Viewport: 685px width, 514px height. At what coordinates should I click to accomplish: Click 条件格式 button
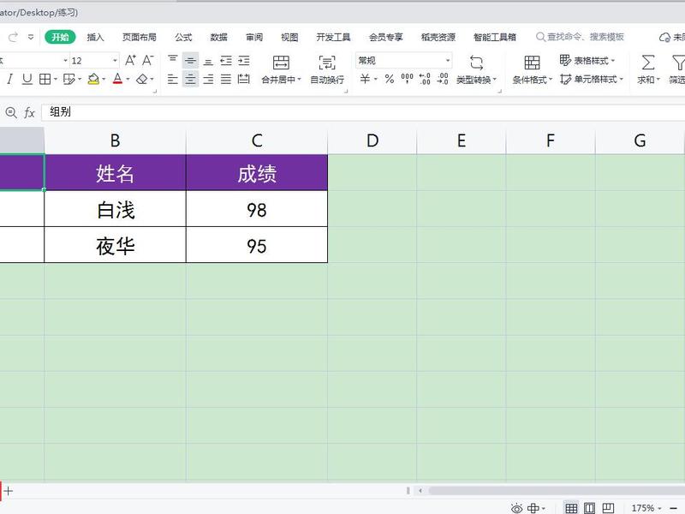tap(532, 69)
